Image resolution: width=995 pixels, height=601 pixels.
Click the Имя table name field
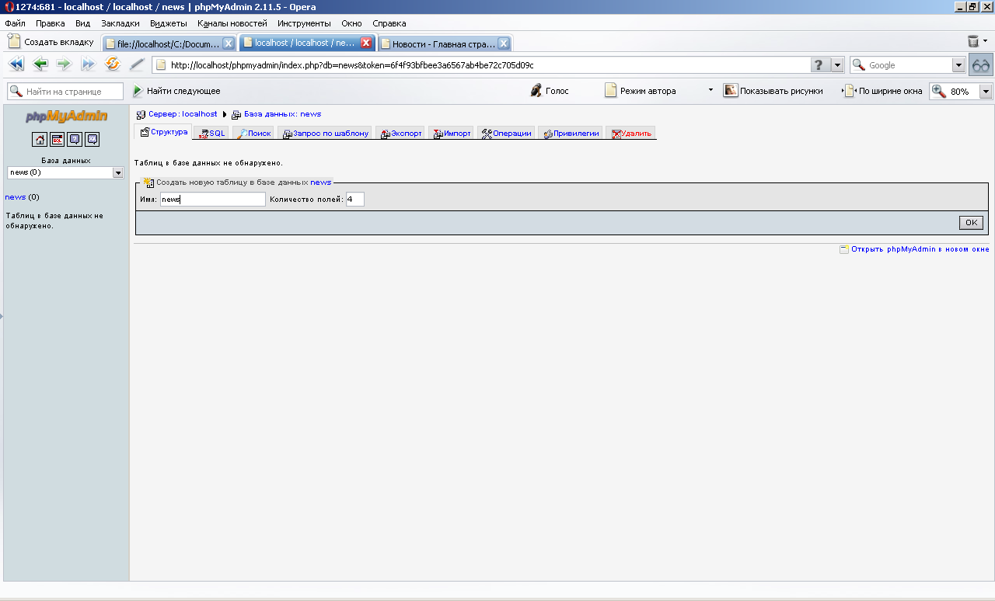coord(213,200)
